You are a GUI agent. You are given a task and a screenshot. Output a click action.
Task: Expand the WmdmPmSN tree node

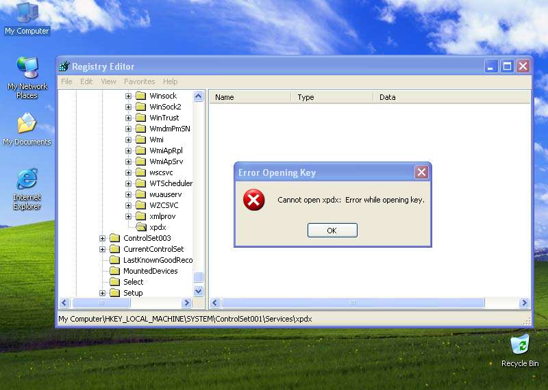[x=128, y=129]
